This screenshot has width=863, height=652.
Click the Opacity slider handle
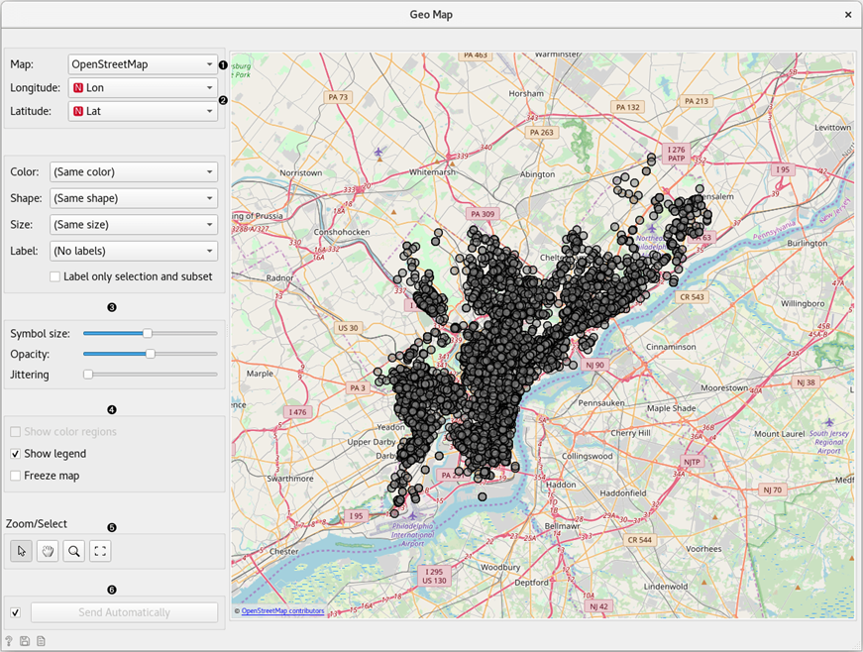tap(151, 354)
